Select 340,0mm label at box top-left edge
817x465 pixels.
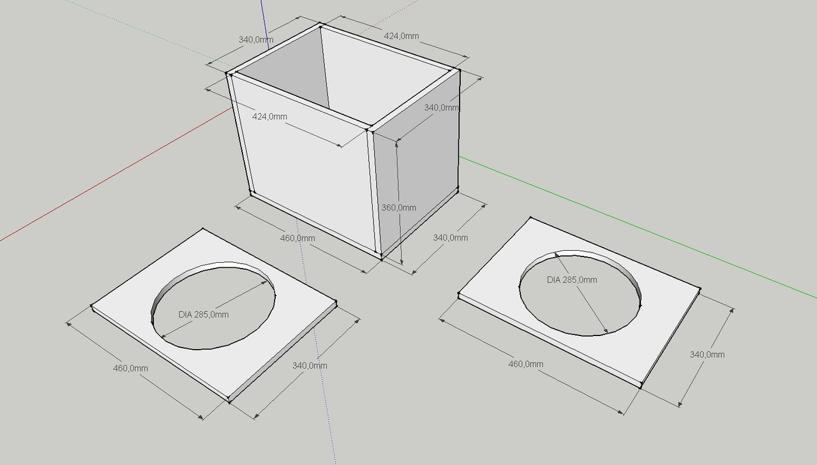pyautogui.click(x=256, y=40)
